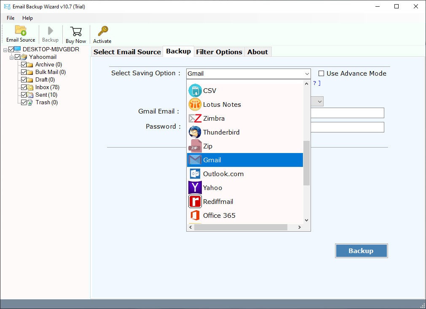The width and height of the screenshot is (426, 309).
Task: Uncheck the Yahoomail checkbox
Action: (18, 57)
